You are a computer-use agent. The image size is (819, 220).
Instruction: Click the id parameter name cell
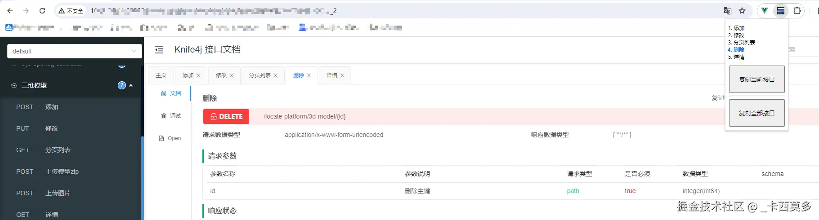(x=213, y=191)
